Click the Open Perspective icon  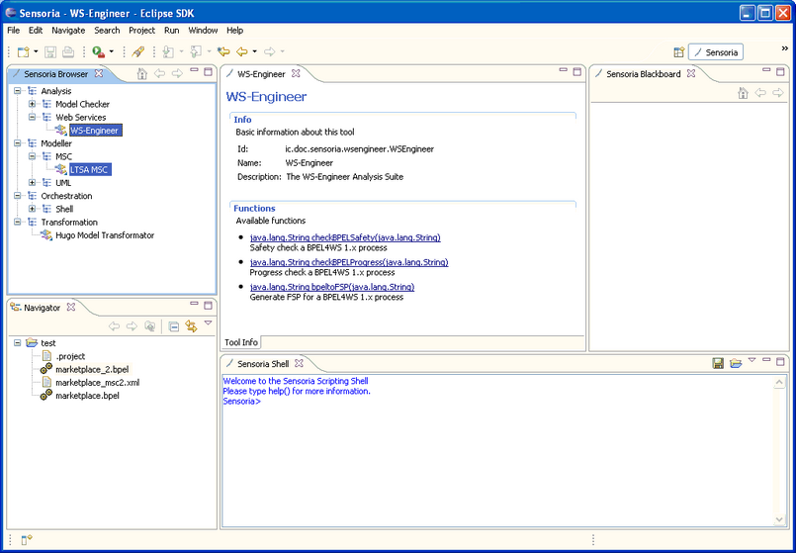678,52
